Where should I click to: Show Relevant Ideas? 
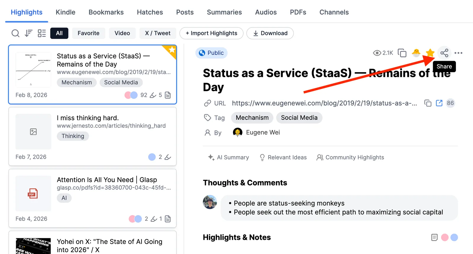(x=283, y=158)
